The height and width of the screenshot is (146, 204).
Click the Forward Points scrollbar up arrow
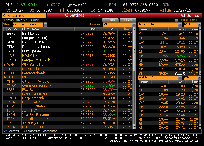pyautogui.click(x=200, y=29)
